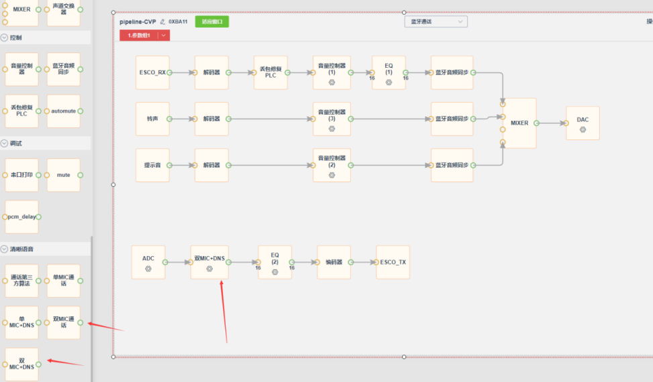This screenshot has width=653, height=382.
Task: Collapse the 清晰语音 section
Action: 4,249
